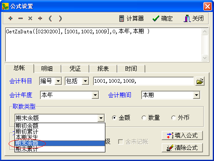
Task: Switch to the 报表 tab
Action: [x=103, y=68]
